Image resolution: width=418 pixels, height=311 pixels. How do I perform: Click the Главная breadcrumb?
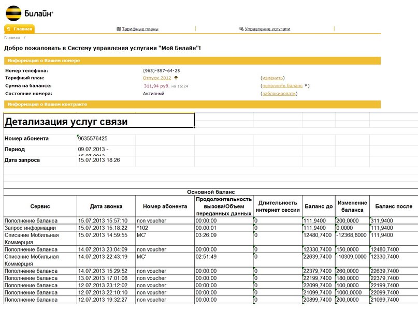tap(12, 38)
